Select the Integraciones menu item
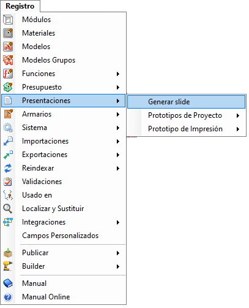249x308 pixels. tap(64, 222)
